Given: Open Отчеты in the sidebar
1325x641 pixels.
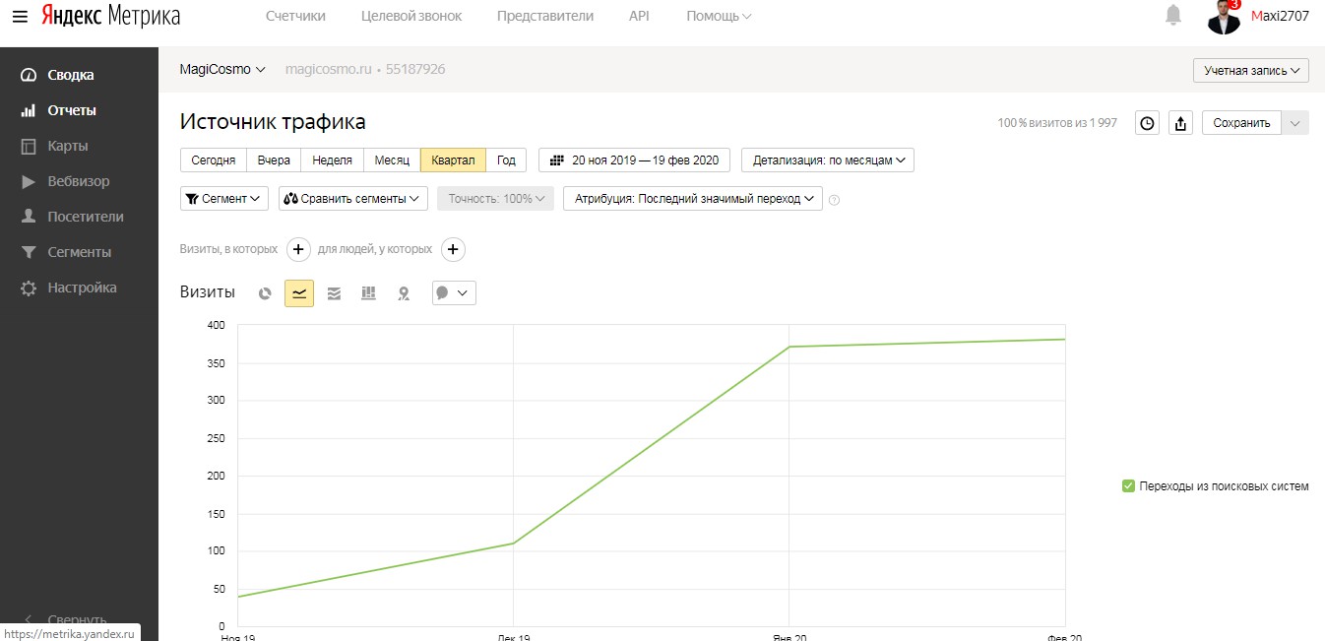Looking at the screenshot, I should [72, 110].
